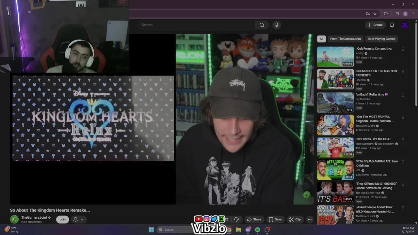
Task: Open the weather widget showing 32°C Sunny
Action: pyautogui.click(x=12, y=230)
